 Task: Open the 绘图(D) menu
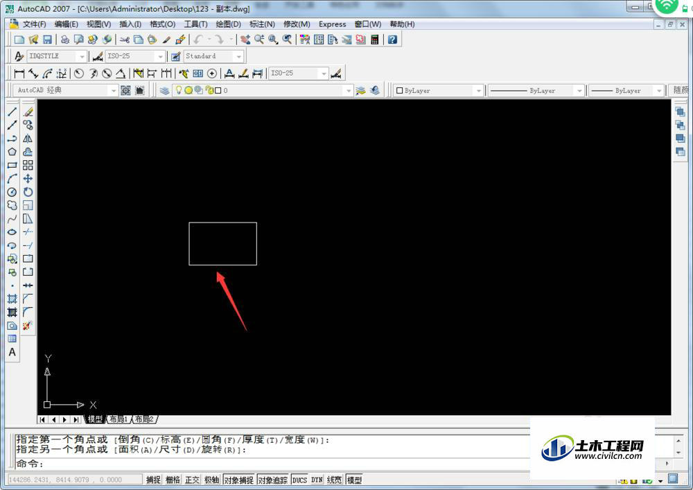pyautogui.click(x=228, y=24)
